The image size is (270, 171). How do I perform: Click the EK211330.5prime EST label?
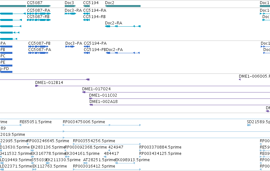63,160
